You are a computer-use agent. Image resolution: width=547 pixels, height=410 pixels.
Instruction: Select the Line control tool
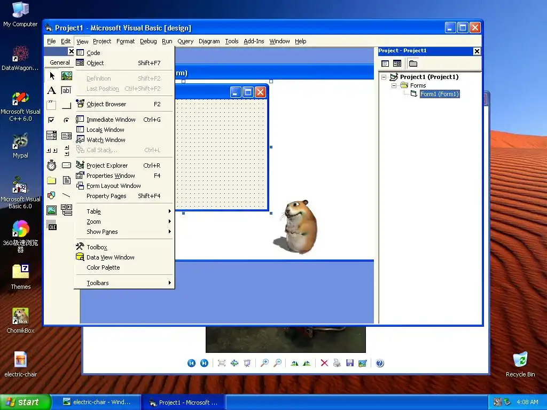(x=66, y=195)
